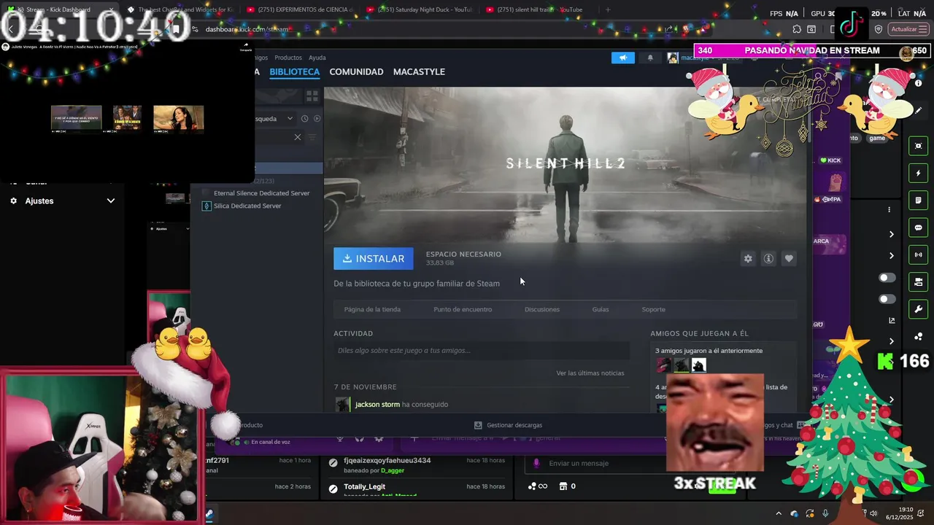Open the Steam notifications bell
Screen dimensions: 934x525
pyautogui.click(x=650, y=58)
